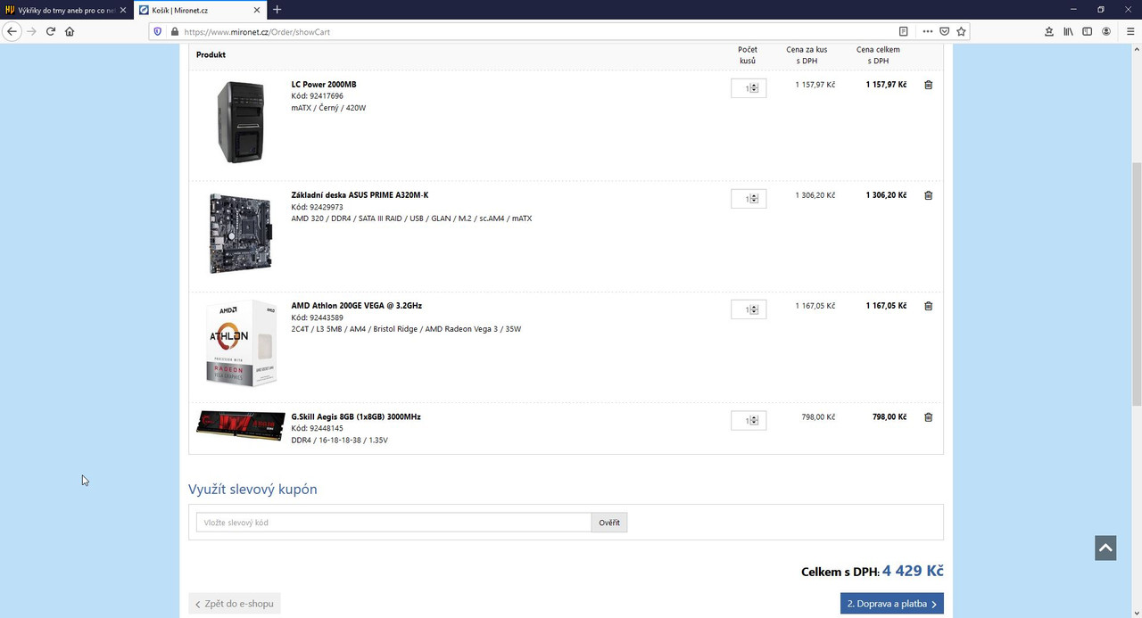Screen dimensions: 1142x618
Task: Open G.Skill Aegis 8GB product link
Action: [356, 416]
